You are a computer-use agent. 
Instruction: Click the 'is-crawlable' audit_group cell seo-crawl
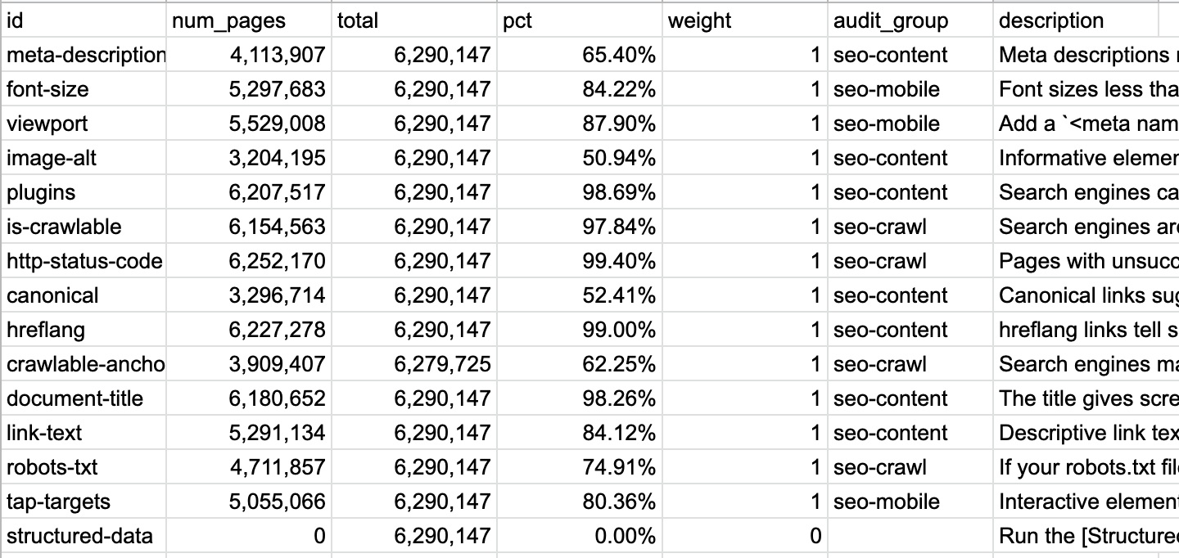(x=910, y=227)
